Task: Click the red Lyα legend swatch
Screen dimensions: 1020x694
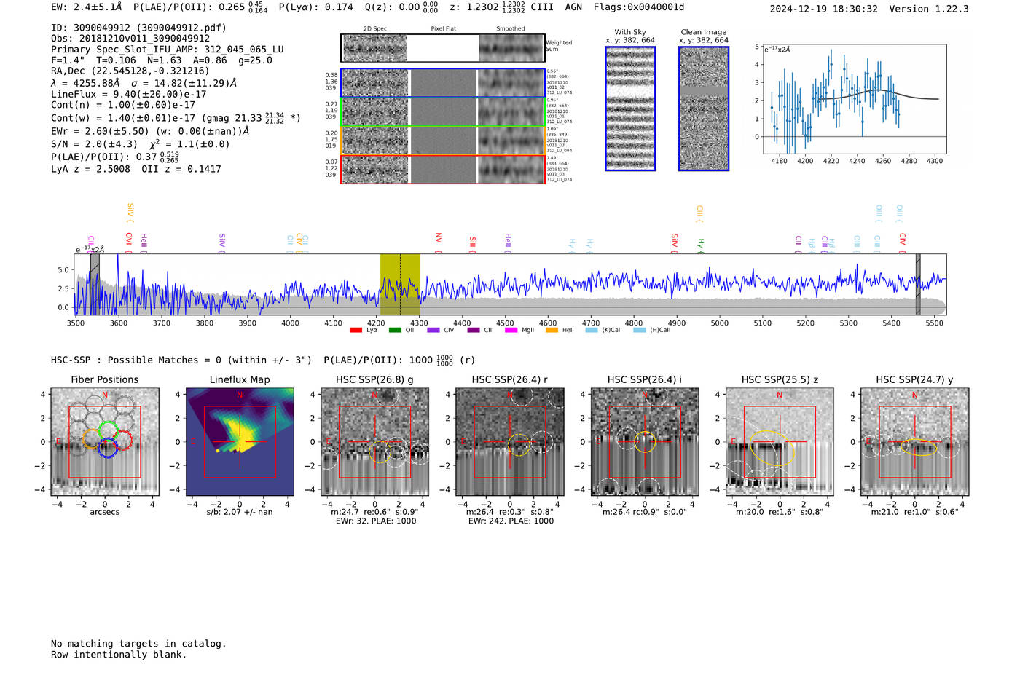Action: point(356,330)
